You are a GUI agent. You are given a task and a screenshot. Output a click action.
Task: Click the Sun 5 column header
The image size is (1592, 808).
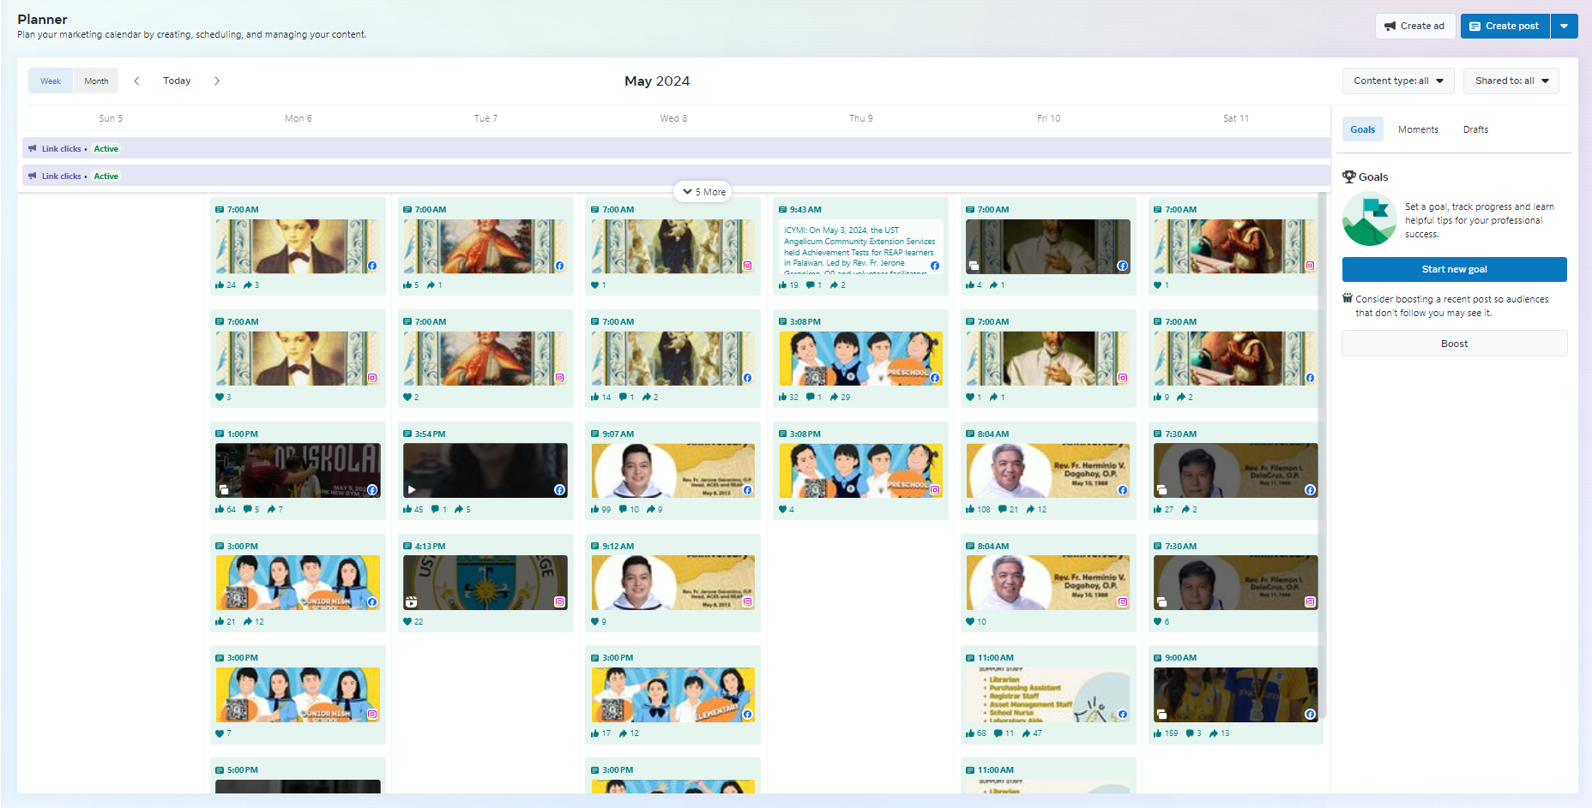coord(111,118)
